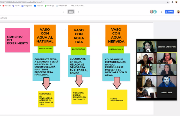Select the pink MOMENTO DEL EXPERIMENTO note
The width and height of the screenshot is (180, 116).
(17, 40)
